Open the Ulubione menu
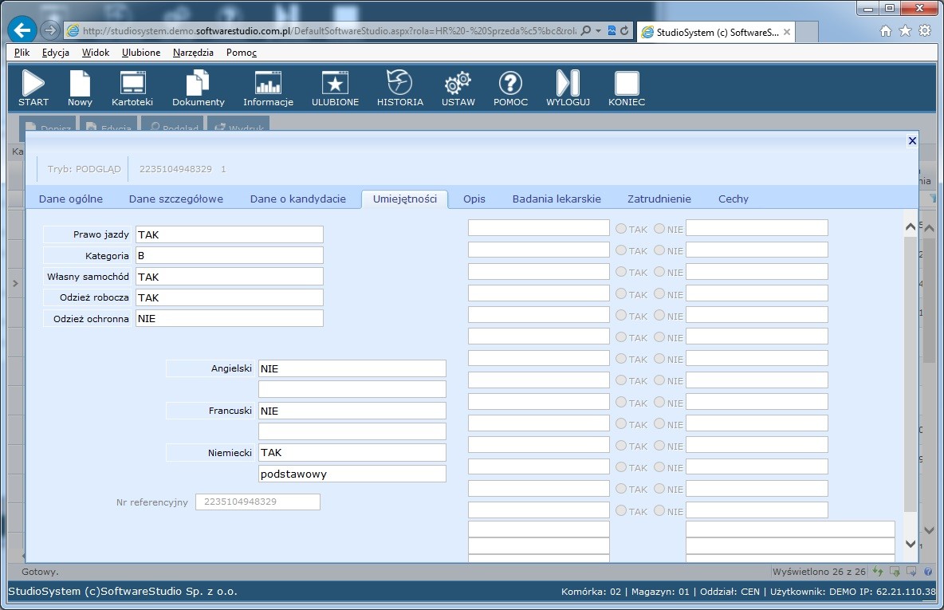 click(x=141, y=53)
